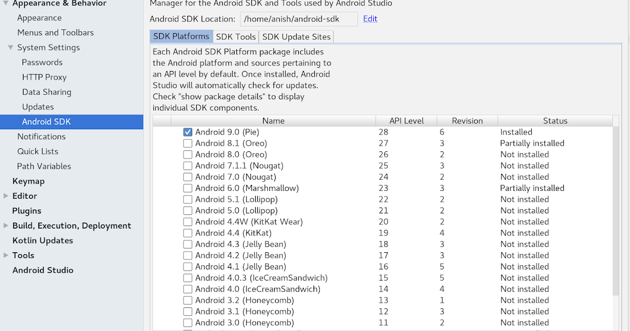Select System Settings in the tree
The image size is (630, 331).
tap(49, 47)
